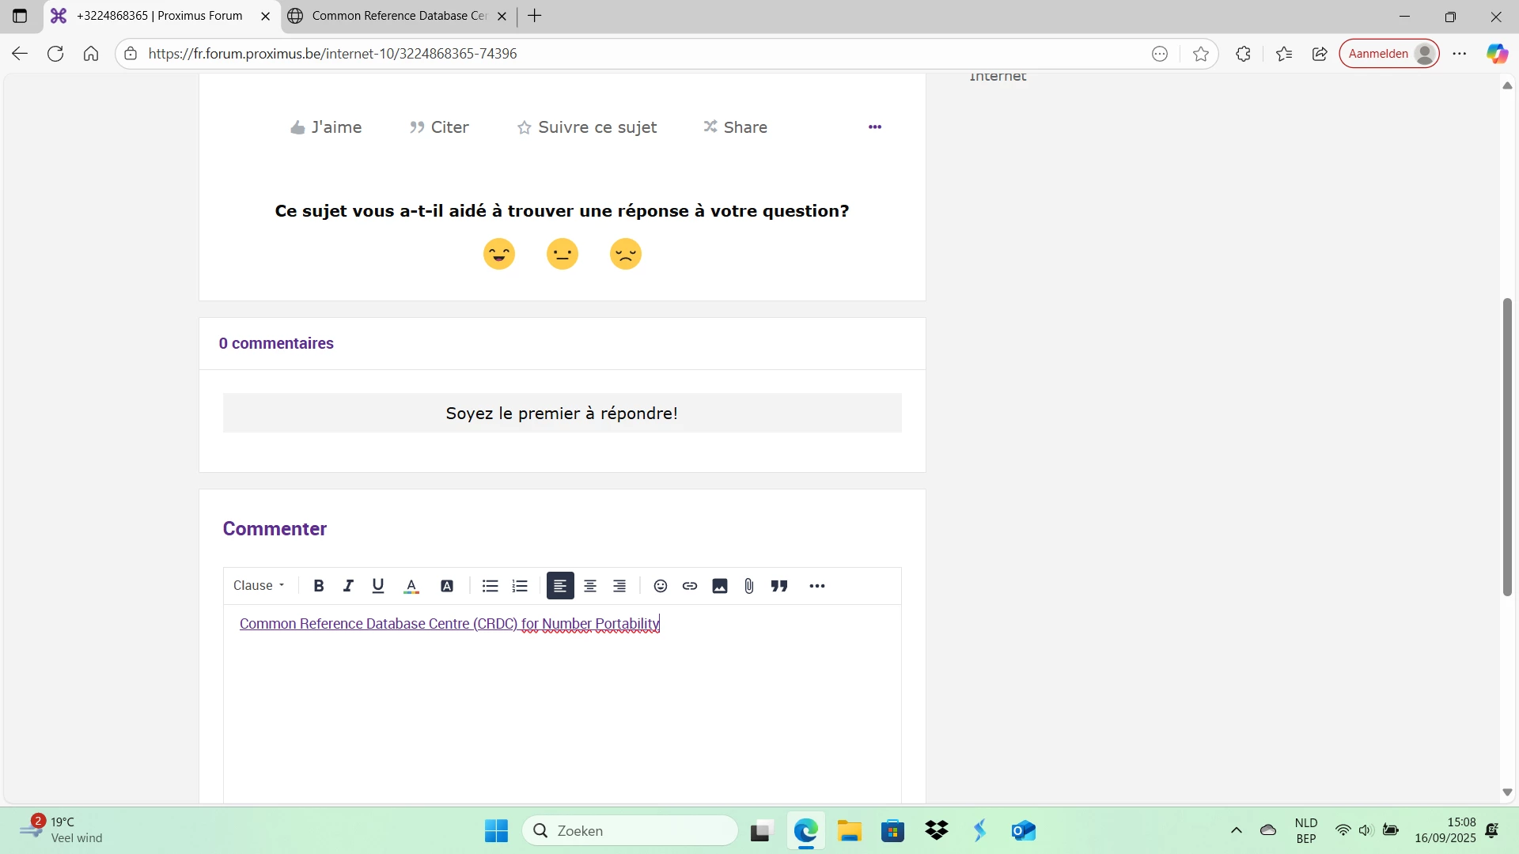
Task: Select right text alignment
Action: (619, 586)
